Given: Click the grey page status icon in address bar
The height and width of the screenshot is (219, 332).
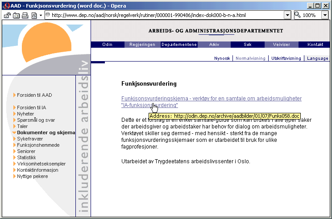Looking at the screenshot, I should point(48,15).
